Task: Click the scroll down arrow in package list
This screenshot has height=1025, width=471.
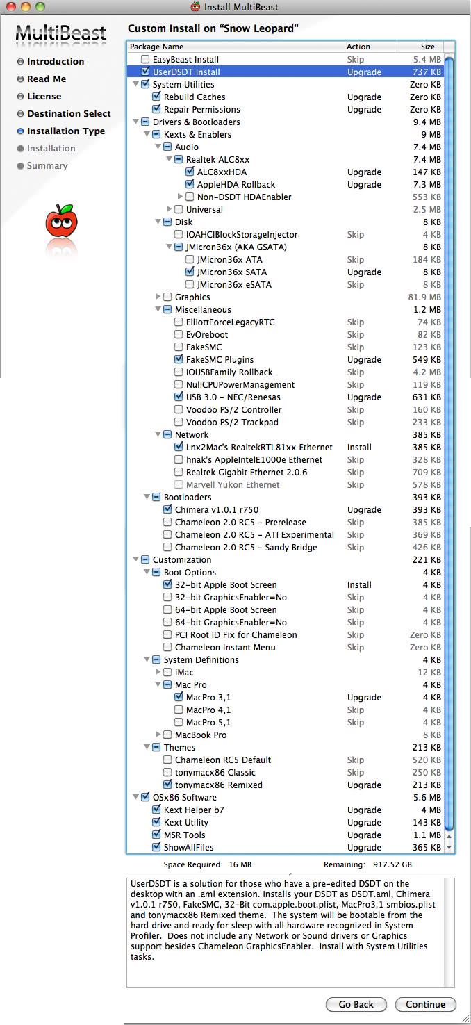Action: coord(449,848)
